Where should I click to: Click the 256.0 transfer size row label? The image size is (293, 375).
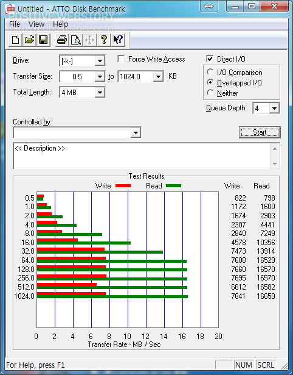pyautogui.click(x=26, y=278)
